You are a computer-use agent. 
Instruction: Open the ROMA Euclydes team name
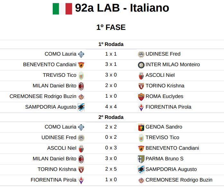164,96
